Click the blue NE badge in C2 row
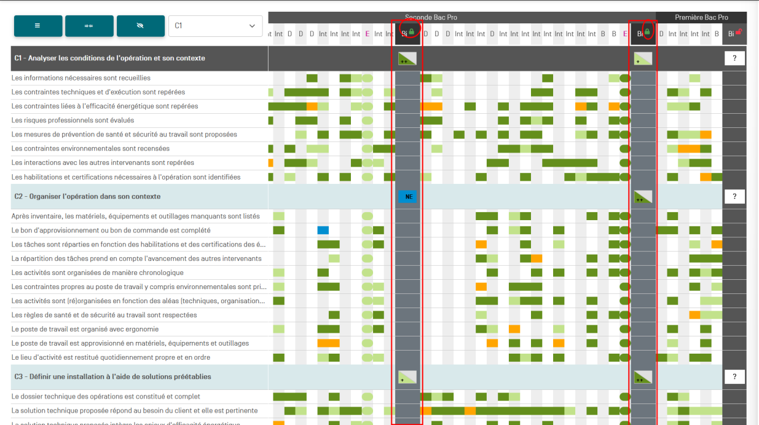This screenshot has width=759, height=425. (x=407, y=197)
